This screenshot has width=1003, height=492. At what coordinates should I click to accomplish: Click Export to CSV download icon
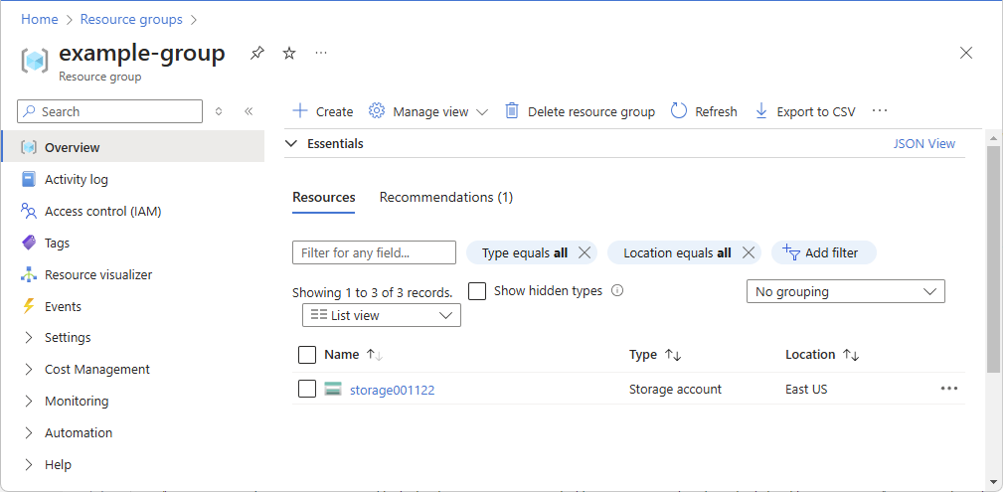(761, 111)
